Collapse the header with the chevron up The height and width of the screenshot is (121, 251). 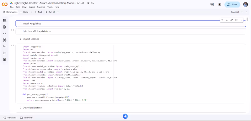click(x=246, y=12)
